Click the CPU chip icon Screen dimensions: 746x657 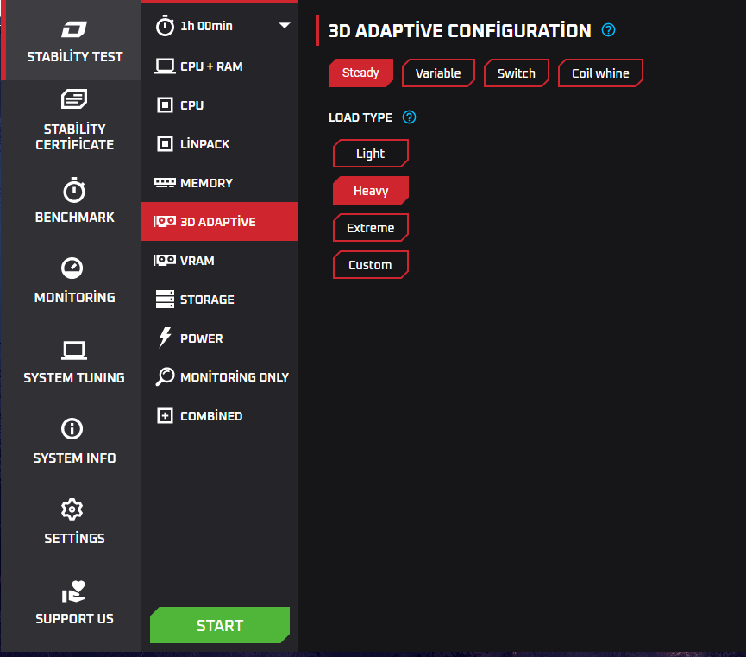coord(165,104)
